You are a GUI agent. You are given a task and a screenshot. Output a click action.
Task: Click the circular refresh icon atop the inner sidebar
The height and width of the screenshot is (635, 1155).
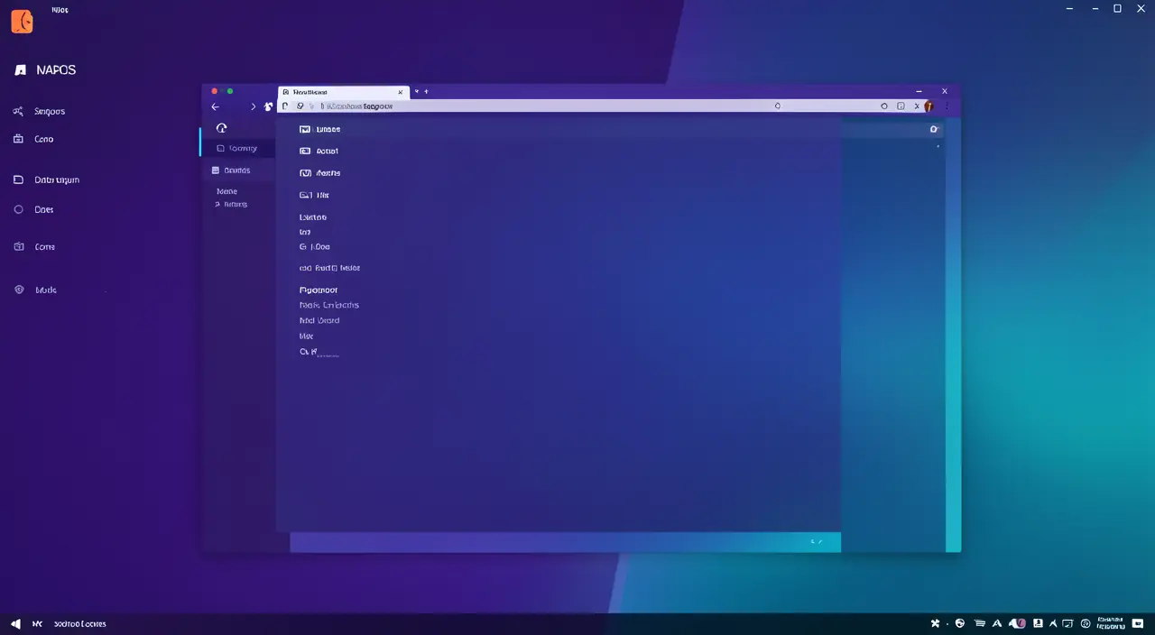(x=222, y=129)
